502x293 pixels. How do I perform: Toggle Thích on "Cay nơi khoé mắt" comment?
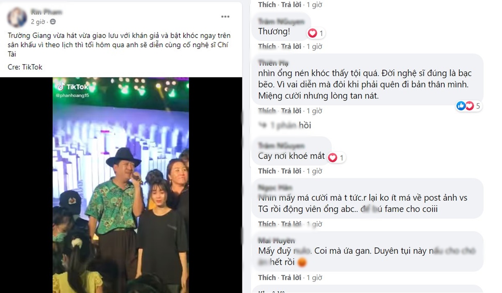click(x=267, y=171)
